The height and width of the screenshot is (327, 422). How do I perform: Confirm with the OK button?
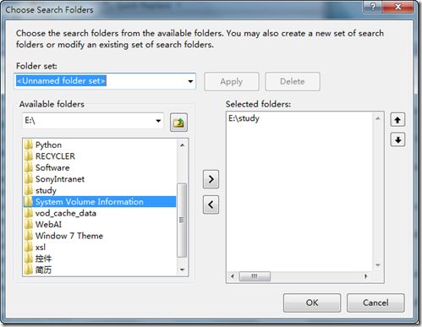312,302
